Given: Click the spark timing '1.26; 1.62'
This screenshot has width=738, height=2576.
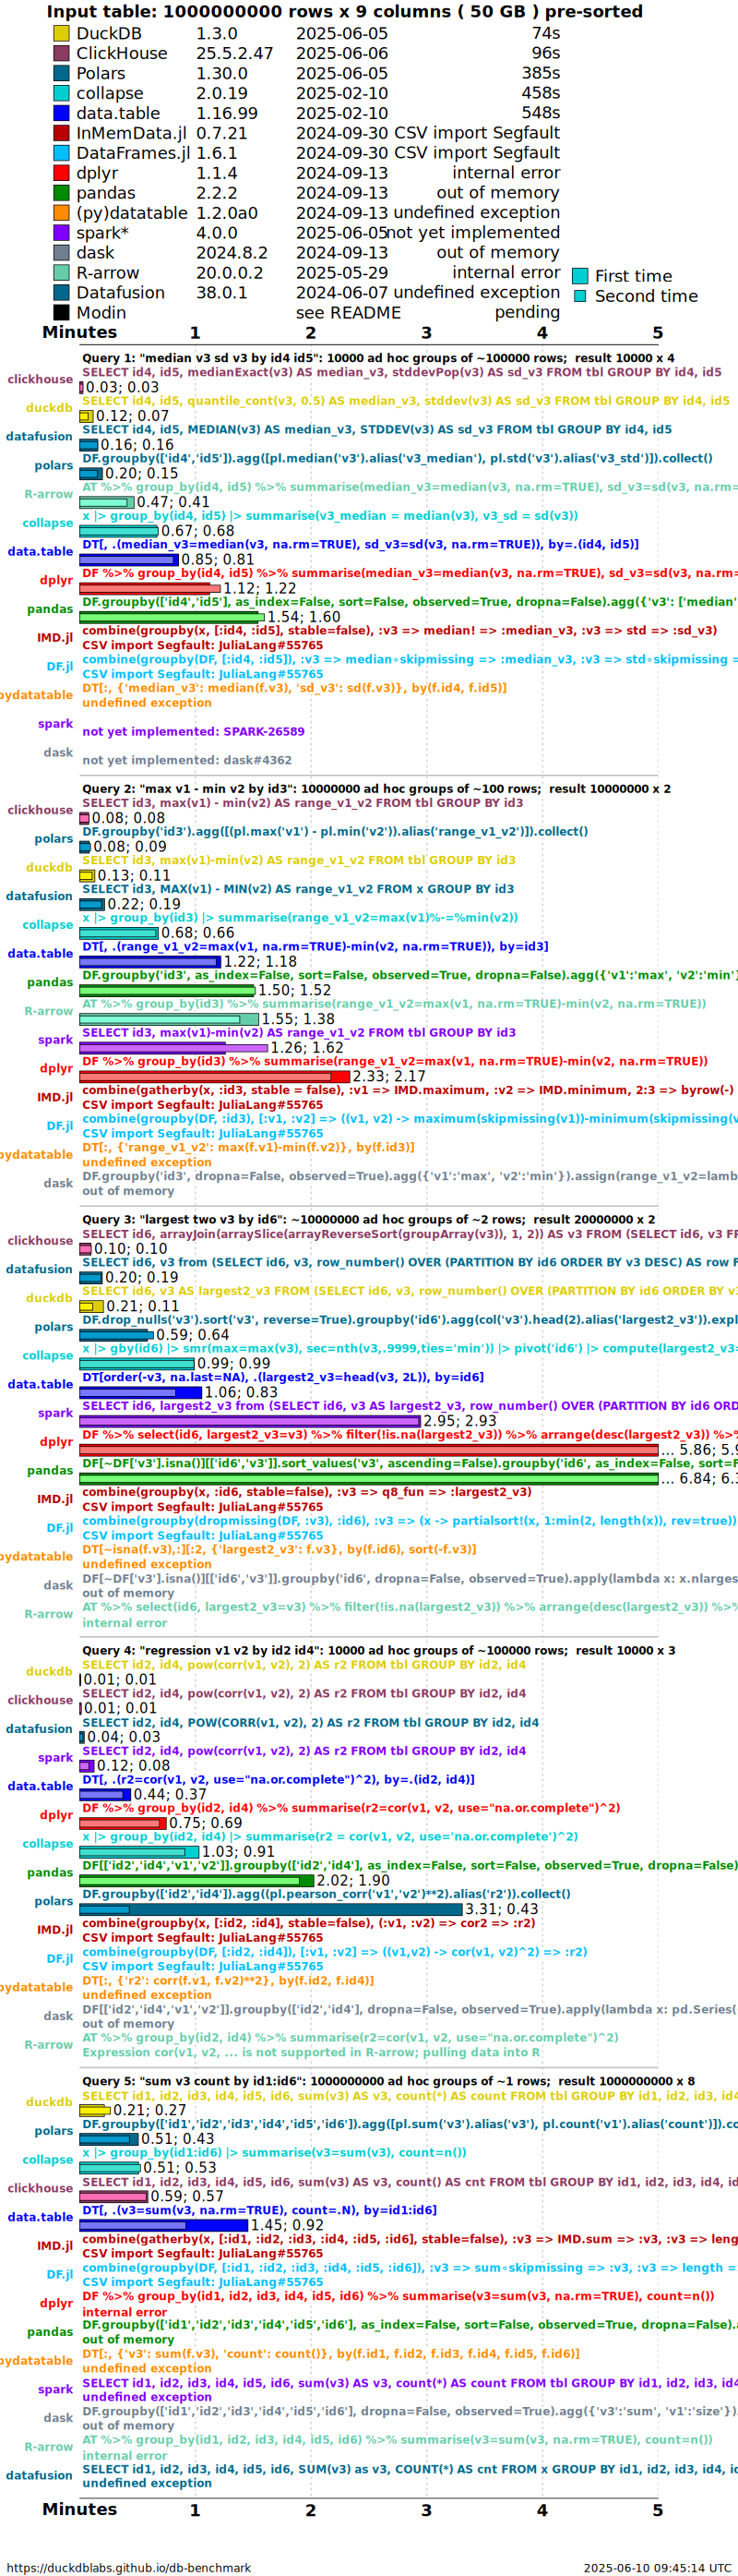Looking at the screenshot, I should [x=307, y=1048].
